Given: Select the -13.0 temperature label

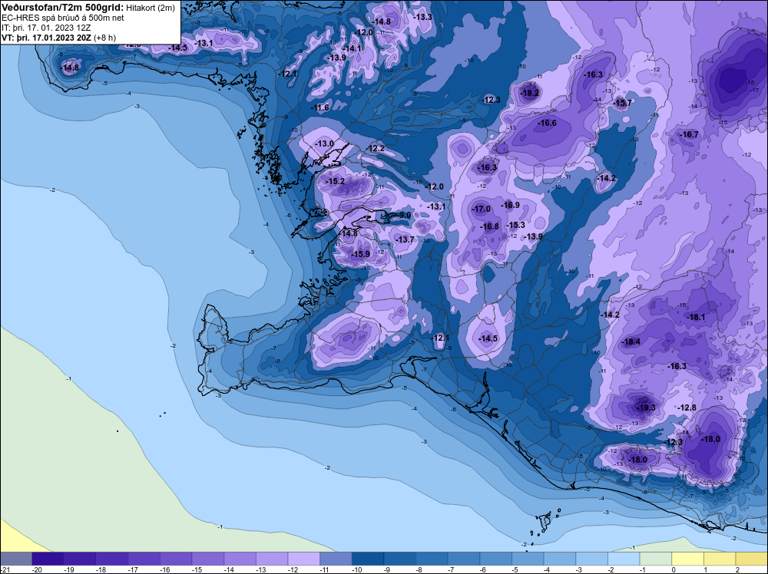Looking at the screenshot, I should (x=324, y=143).
